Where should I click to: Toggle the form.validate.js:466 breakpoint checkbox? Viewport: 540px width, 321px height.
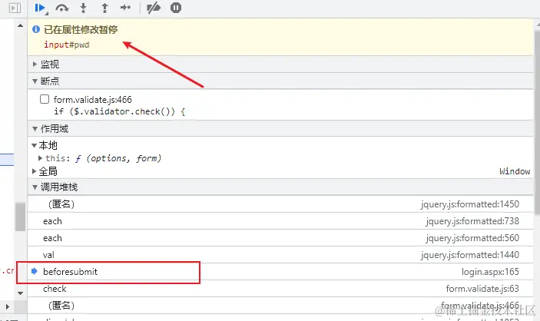coord(45,99)
